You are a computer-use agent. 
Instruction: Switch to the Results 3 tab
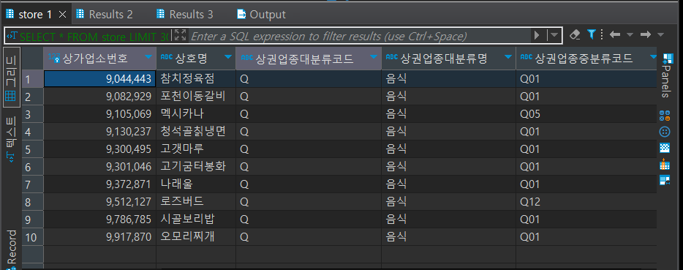pyautogui.click(x=185, y=15)
